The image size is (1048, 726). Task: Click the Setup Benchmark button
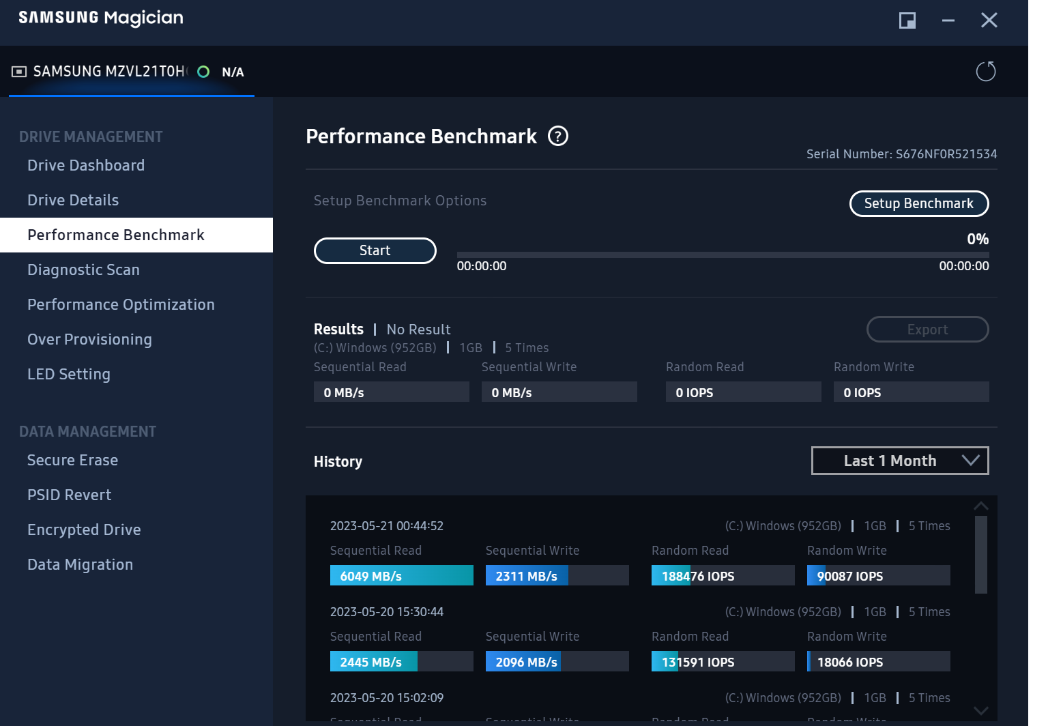point(919,203)
